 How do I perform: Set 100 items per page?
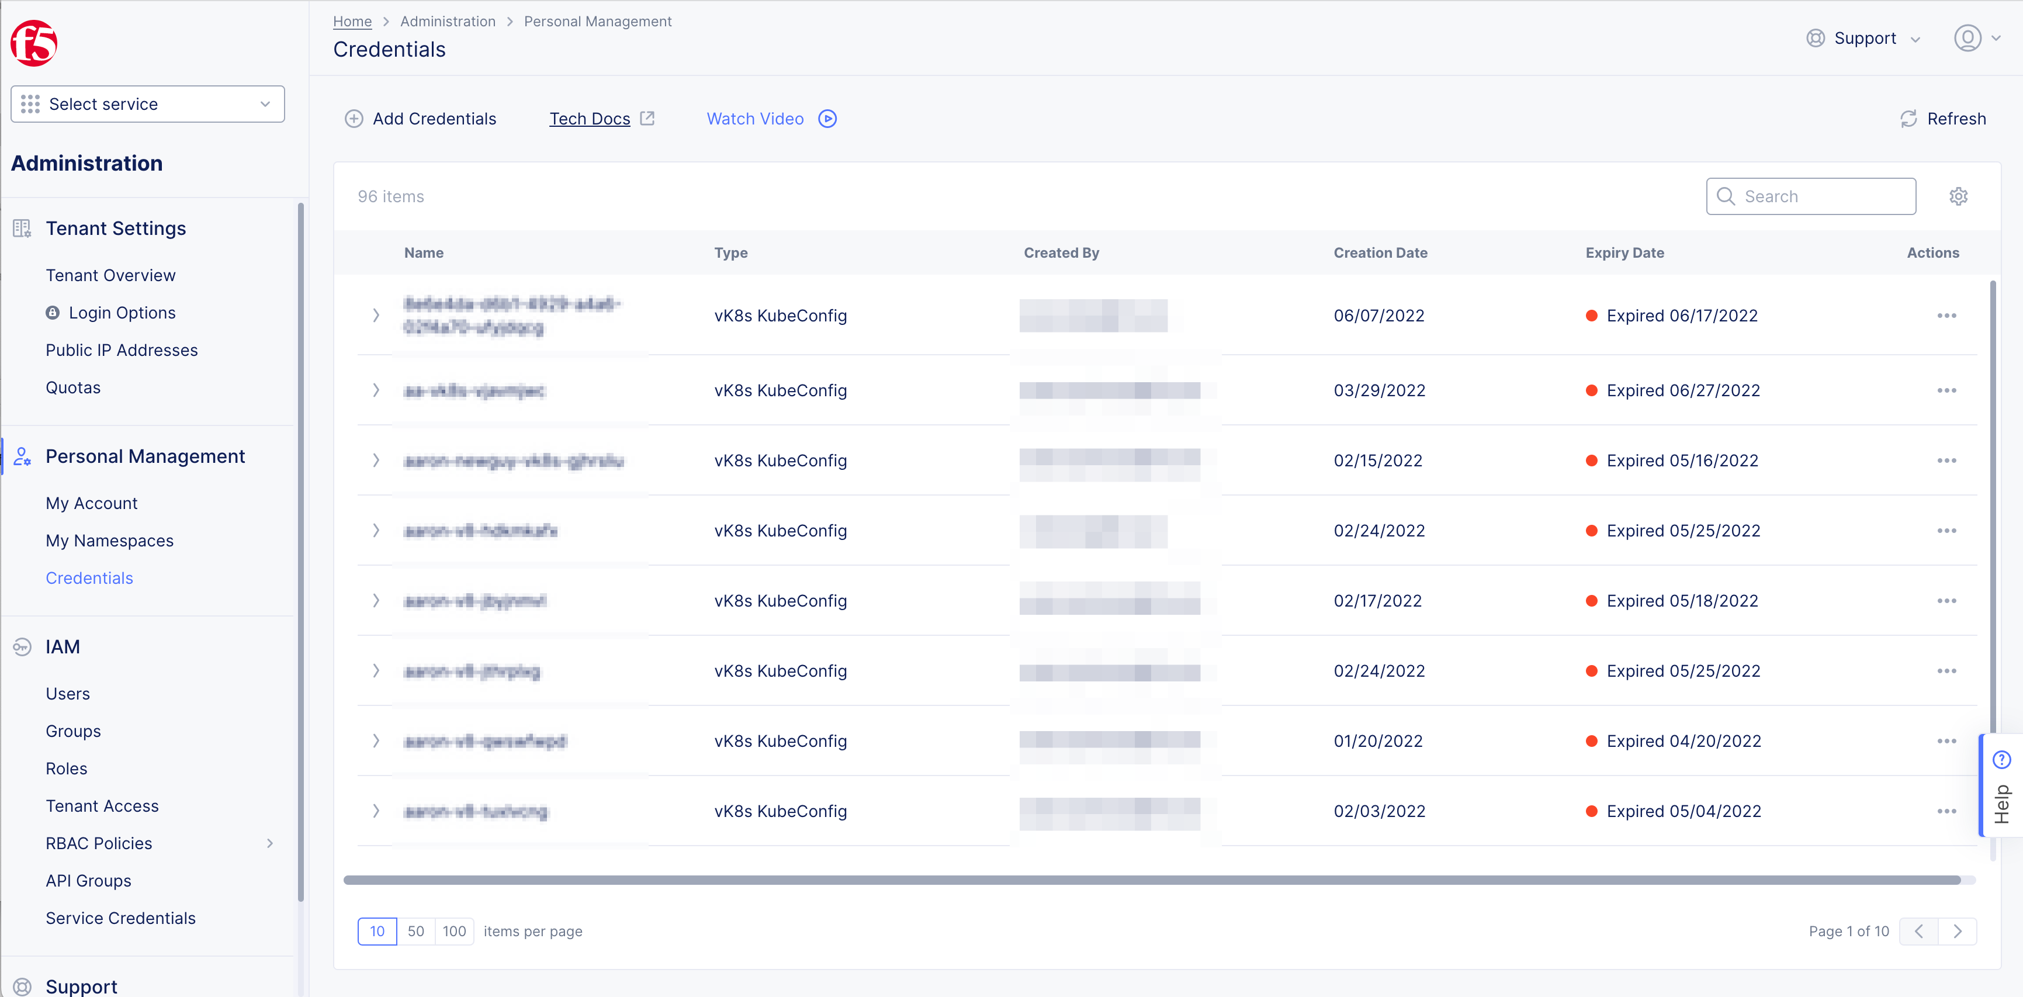click(x=454, y=931)
